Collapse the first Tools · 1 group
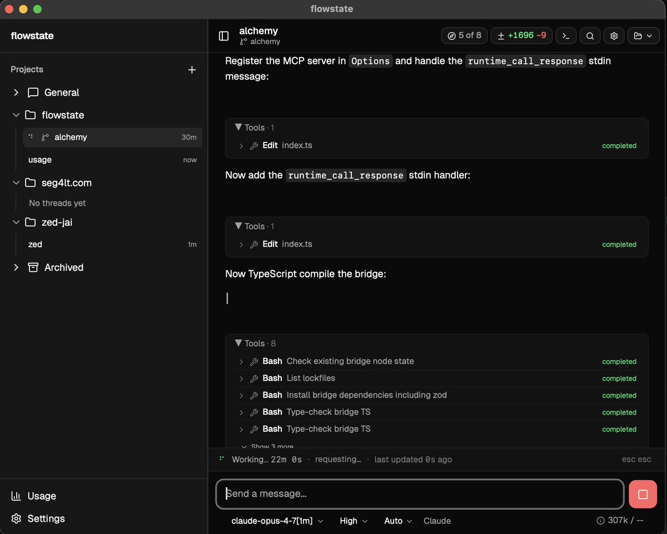 (x=255, y=128)
